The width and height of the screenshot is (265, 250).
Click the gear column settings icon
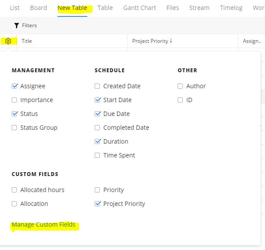click(8, 41)
